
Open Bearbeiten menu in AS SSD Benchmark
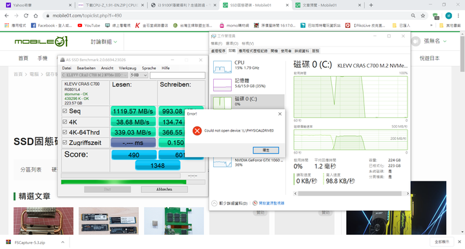87,68
